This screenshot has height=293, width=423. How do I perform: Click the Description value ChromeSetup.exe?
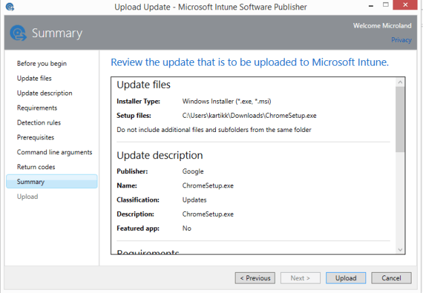pos(208,215)
